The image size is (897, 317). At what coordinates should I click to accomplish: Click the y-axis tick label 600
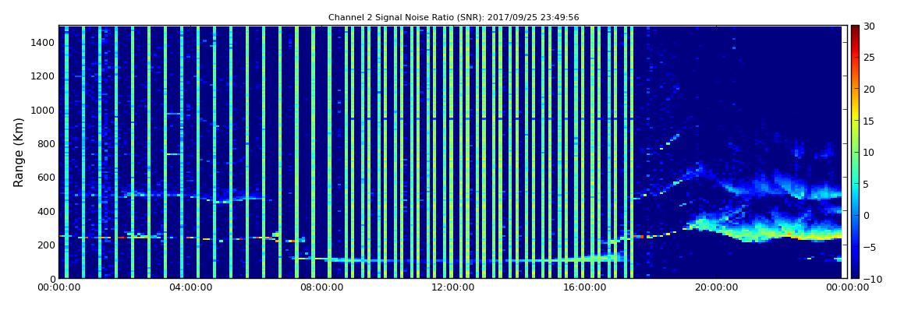click(x=46, y=177)
